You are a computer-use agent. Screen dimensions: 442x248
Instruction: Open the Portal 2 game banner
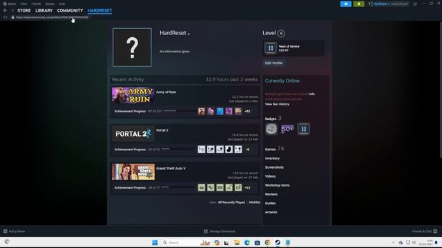(133, 134)
